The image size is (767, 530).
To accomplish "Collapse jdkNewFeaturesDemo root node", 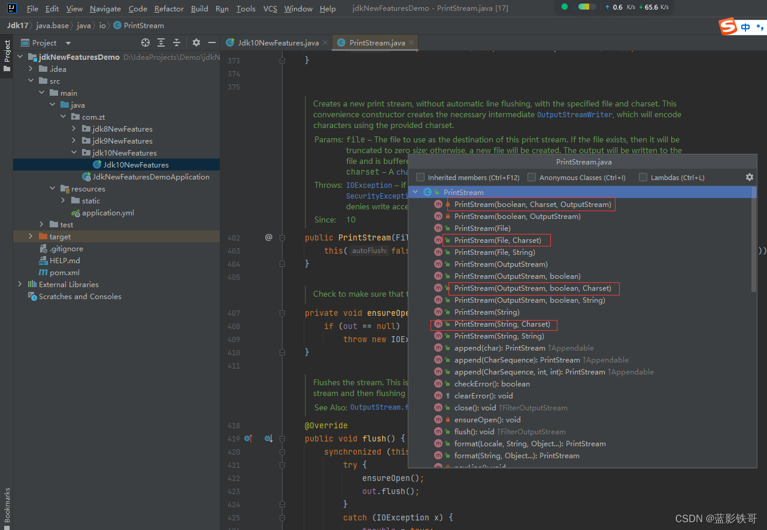I will [x=20, y=57].
